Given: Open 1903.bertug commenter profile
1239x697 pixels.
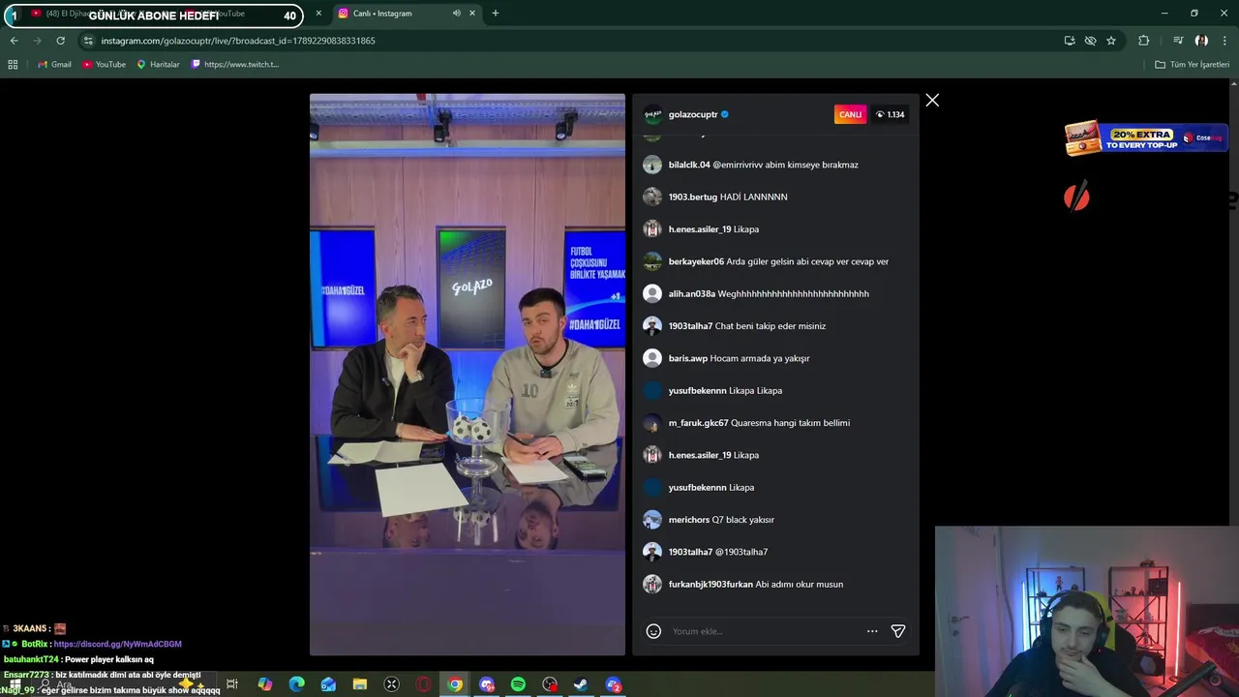Looking at the screenshot, I should point(693,197).
